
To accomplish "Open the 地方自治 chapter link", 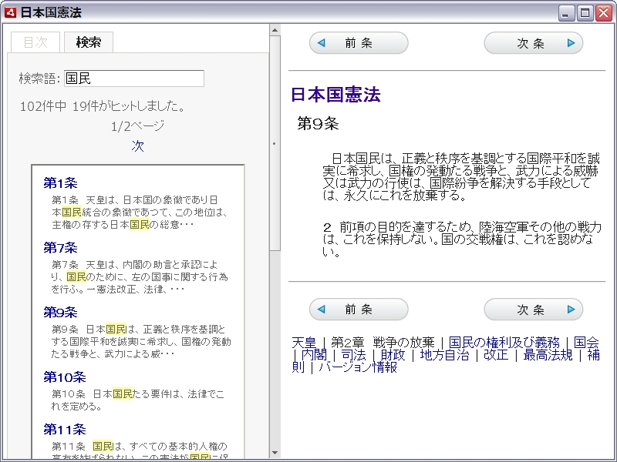I will coord(444,355).
